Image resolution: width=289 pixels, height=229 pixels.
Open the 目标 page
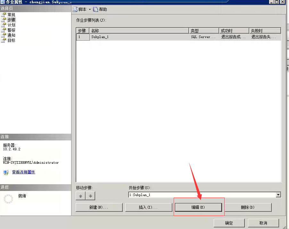[x=11, y=41]
